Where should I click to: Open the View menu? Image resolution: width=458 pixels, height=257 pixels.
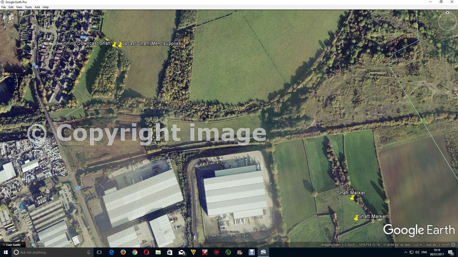[x=19, y=7]
